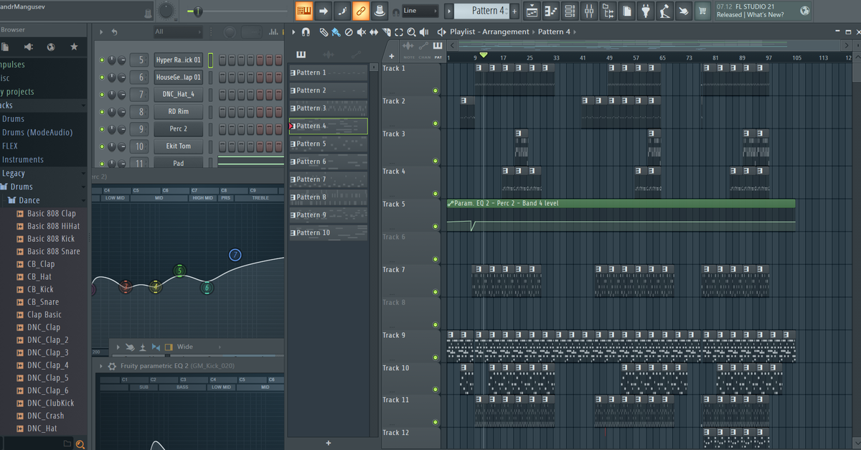861x450 pixels.
Task: Click the channel rack undo arrow icon
Action: tap(115, 32)
